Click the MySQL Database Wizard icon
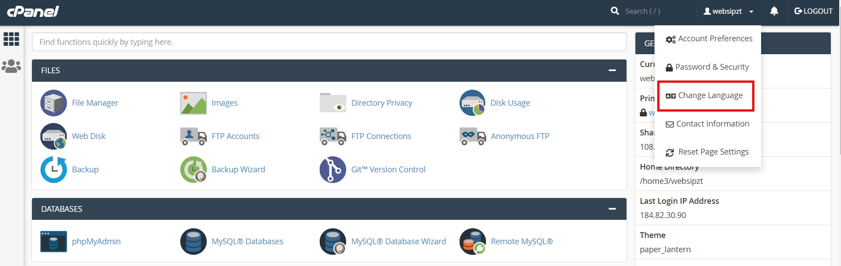 [333, 242]
